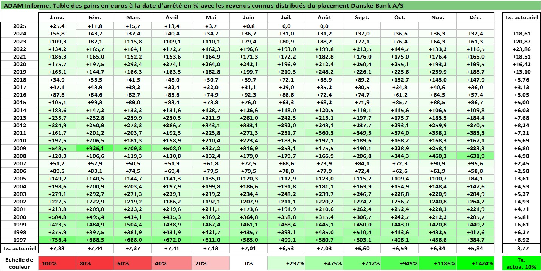
Task: Click the '+631,9' cell for Déc. 2008
Action: pos(475,156)
